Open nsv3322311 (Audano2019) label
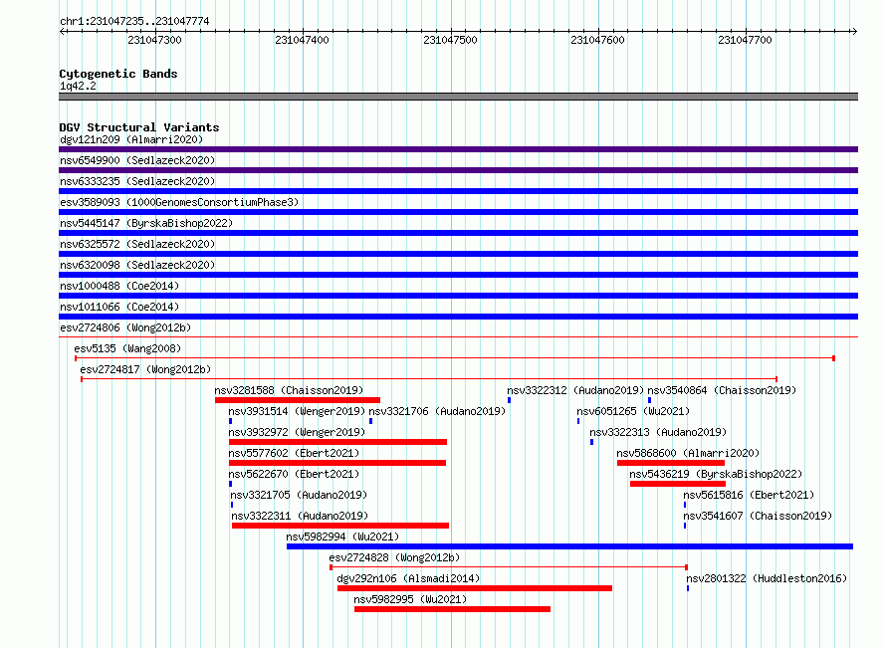 point(300,516)
